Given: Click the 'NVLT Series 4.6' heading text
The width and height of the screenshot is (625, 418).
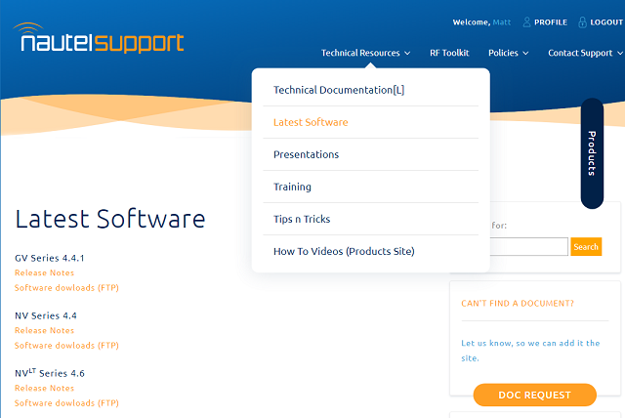Looking at the screenshot, I should pyautogui.click(x=50, y=373).
